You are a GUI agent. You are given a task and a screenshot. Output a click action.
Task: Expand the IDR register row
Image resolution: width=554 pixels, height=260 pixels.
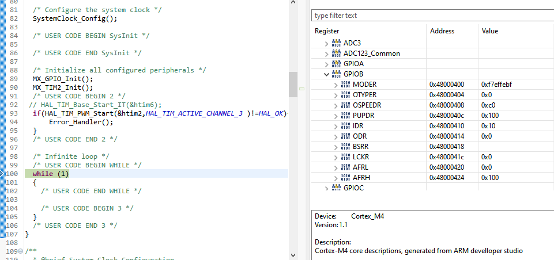(x=336, y=126)
